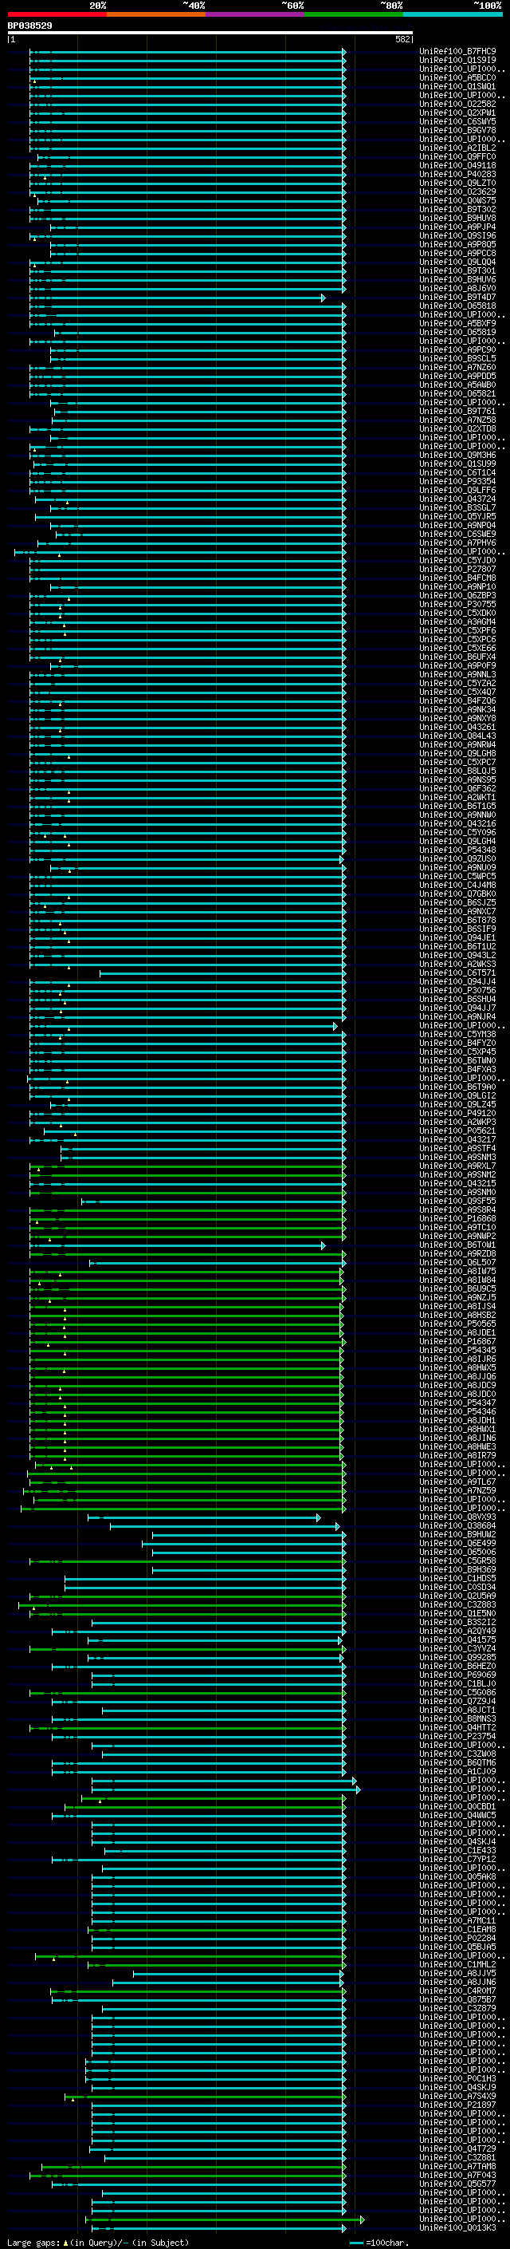Select label UniRef100_P69069
Viewport: 510px width, 2249px height.
(x=457, y=1675)
